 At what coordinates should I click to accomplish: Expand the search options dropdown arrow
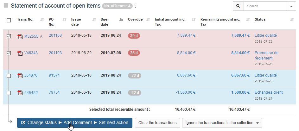click(291, 6)
